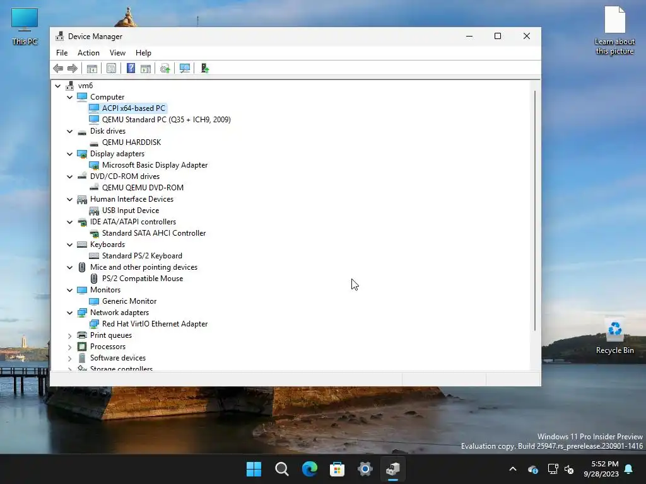Click the Show/Hide Action Pane toolbar icon

tap(146, 68)
